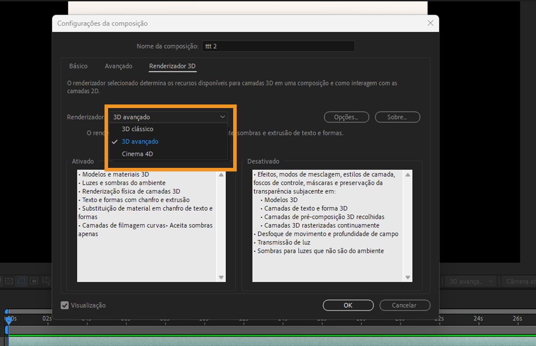Click the scroll-down arrow of the Desativado list
This screenshot has width=536, height=346.
[x=407, y=277]
